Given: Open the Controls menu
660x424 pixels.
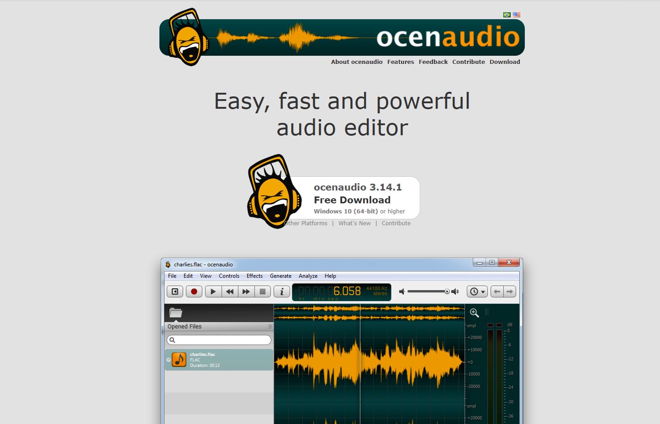Looking at the screenshot, I should (x=229, y=276).
